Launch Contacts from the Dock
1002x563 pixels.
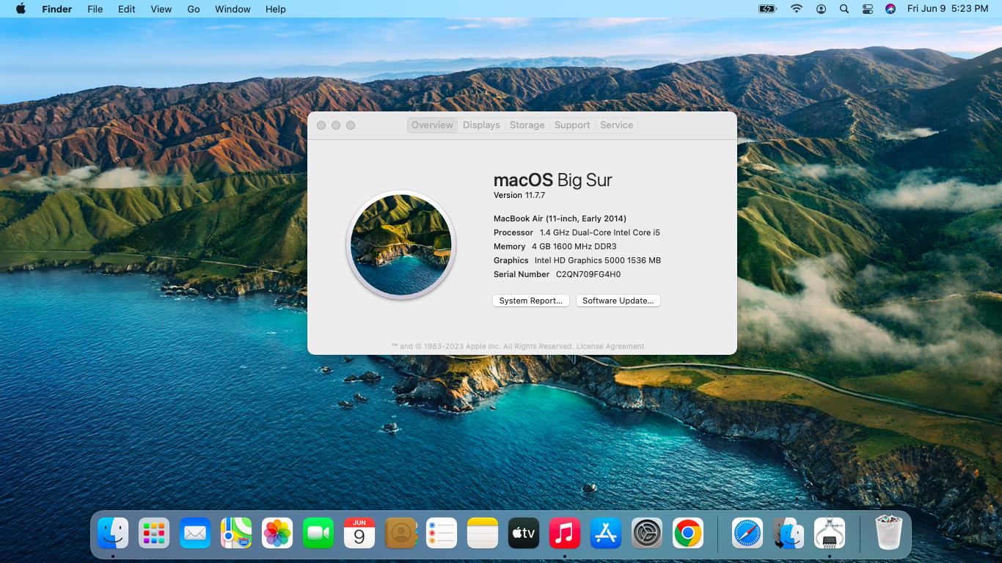coord(401,533)
